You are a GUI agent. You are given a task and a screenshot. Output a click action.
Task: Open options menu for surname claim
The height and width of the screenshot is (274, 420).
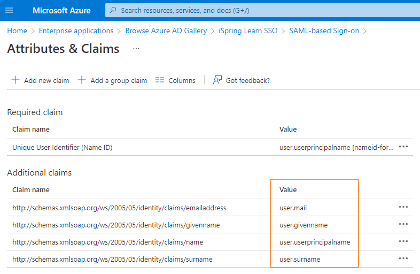point(403,258)
